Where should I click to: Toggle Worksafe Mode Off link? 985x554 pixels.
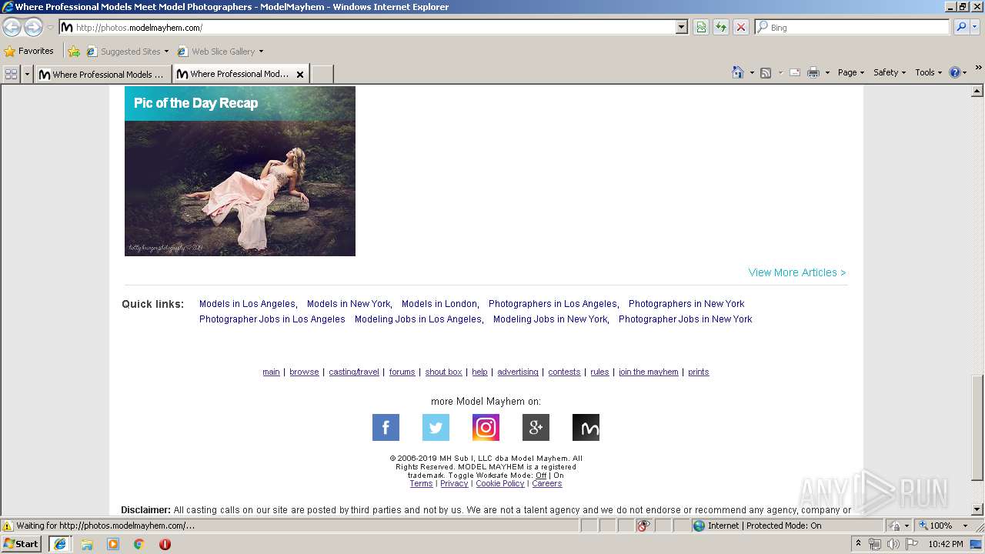pyautogui.click(x=541, y=476)
